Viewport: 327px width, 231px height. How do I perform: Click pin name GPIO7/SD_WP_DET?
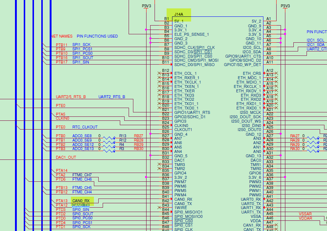point(242,65)
